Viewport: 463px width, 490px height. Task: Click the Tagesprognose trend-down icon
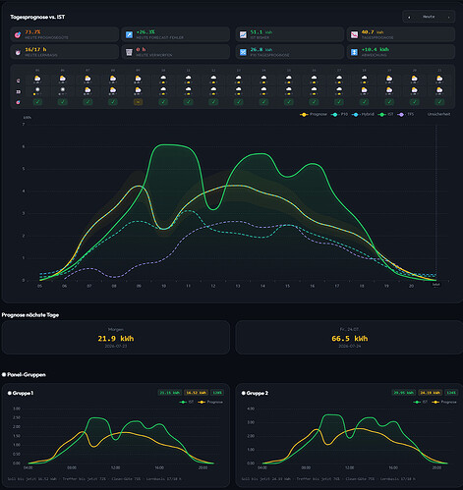[x=354, y=34]
